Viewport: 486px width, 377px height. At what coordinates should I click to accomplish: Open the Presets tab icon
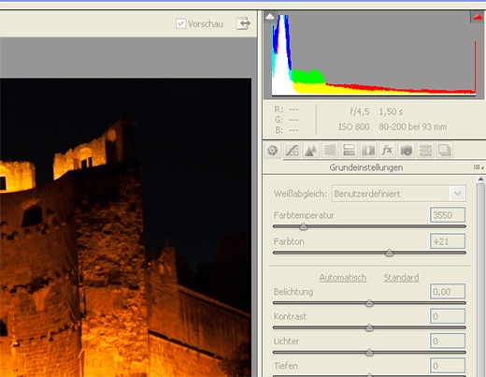[x=425, y=151]
